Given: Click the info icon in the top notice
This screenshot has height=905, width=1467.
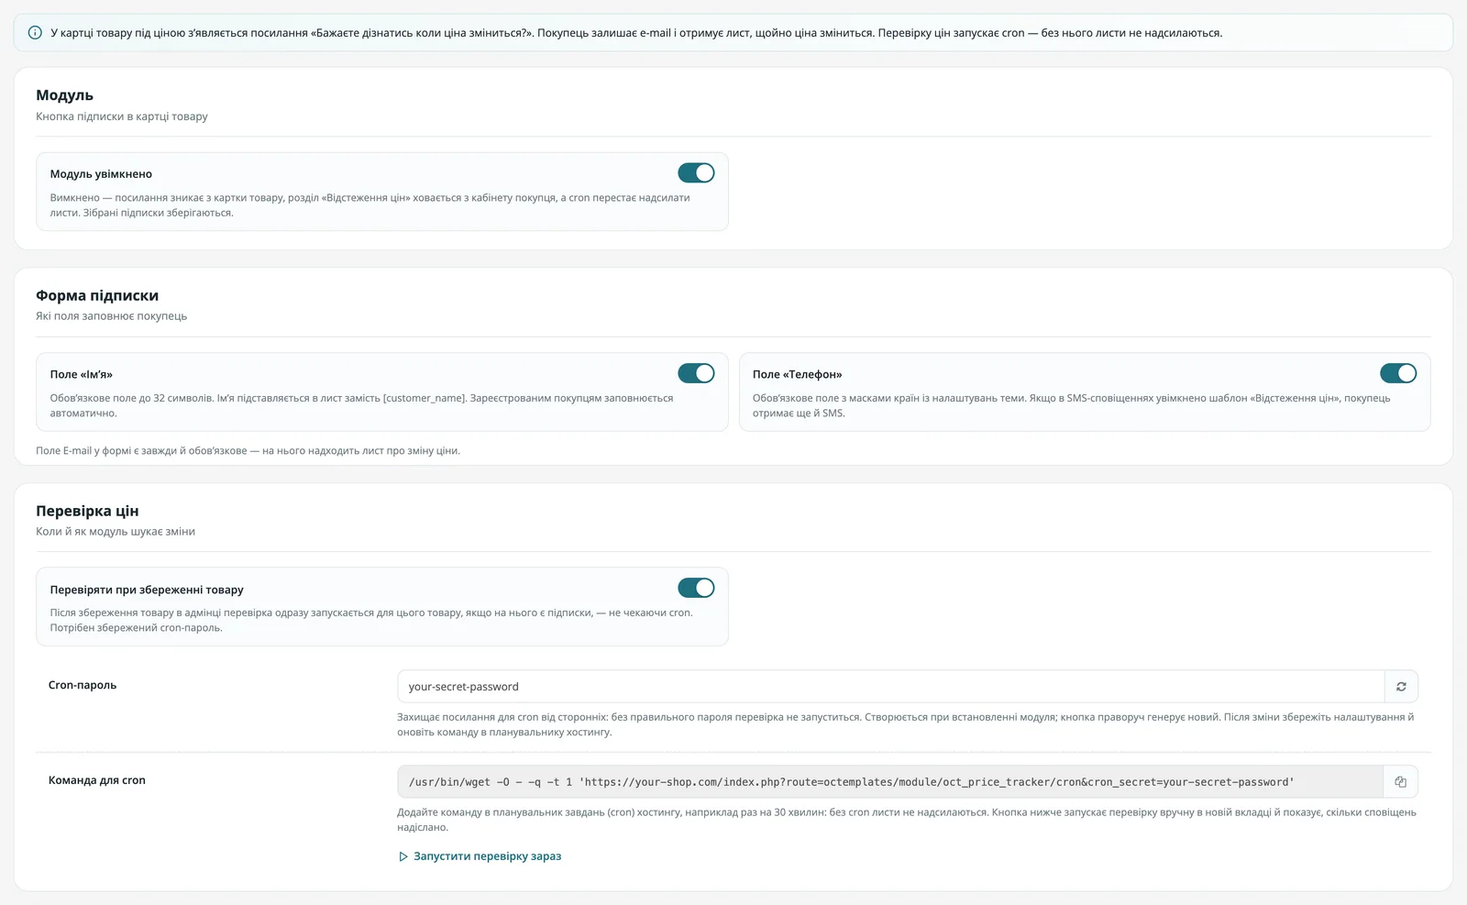Looking at the screenshot, I should 35,33.
